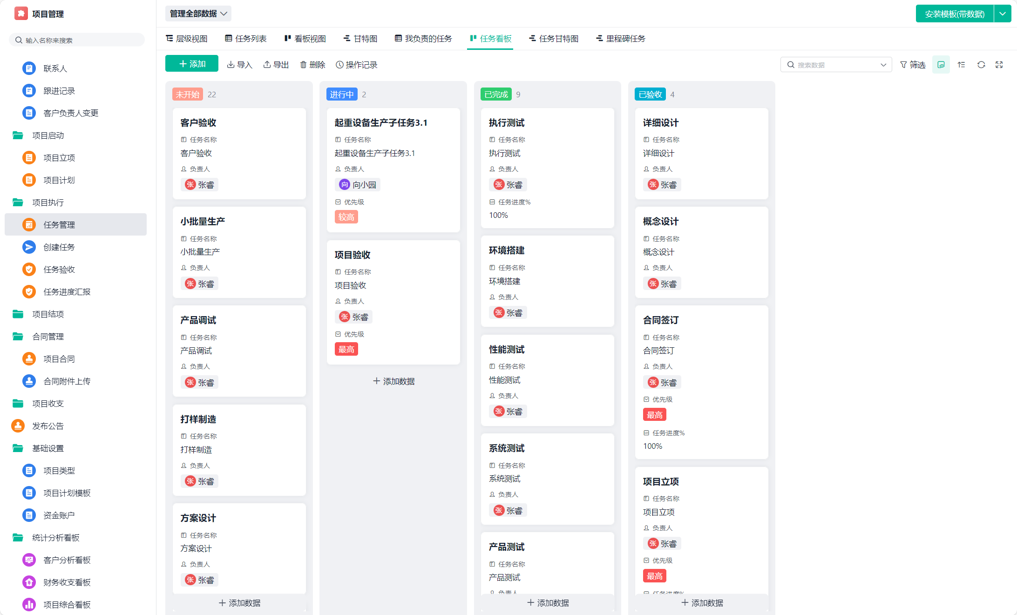Image resolution: width=1017 pixels, height=615 pixels.
Task: Click the refresh icon in the toolbar
Action: pos(981,65)
